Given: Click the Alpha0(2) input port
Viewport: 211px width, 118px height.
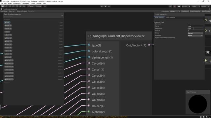Looking at the screenshot, I should click(89, 111).
